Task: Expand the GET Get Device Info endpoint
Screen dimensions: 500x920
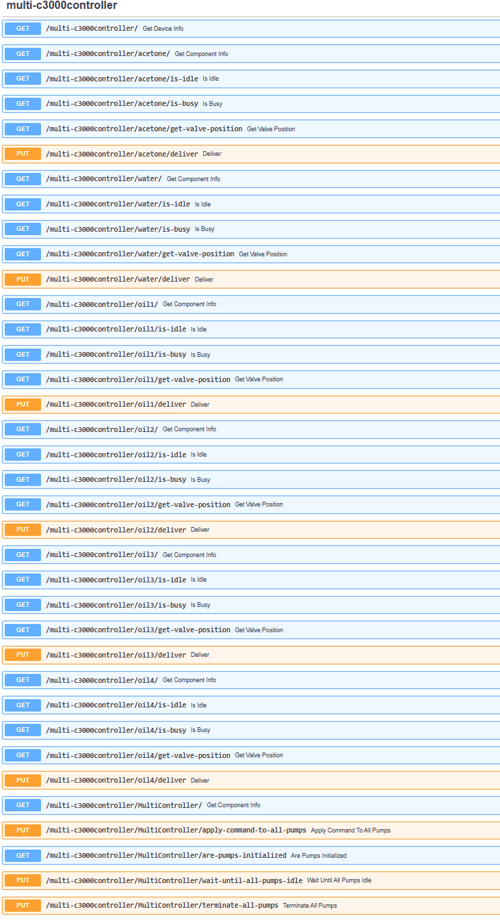Action: [251, 29]
